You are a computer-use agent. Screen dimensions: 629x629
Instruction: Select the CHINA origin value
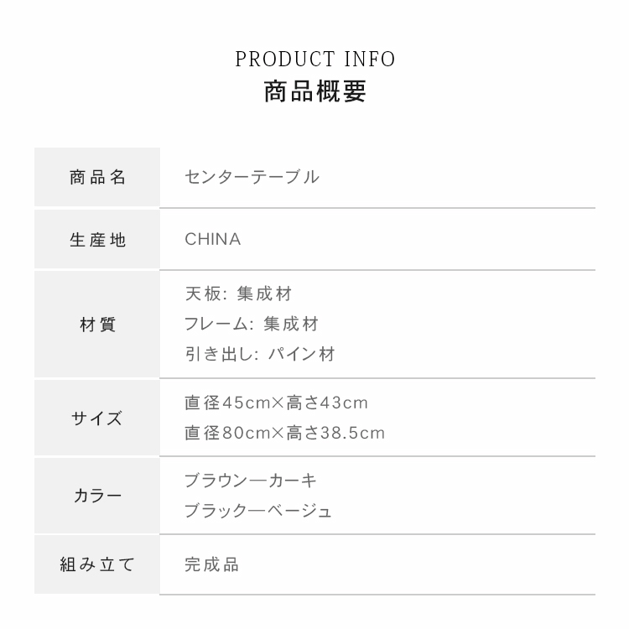[213, 240]
